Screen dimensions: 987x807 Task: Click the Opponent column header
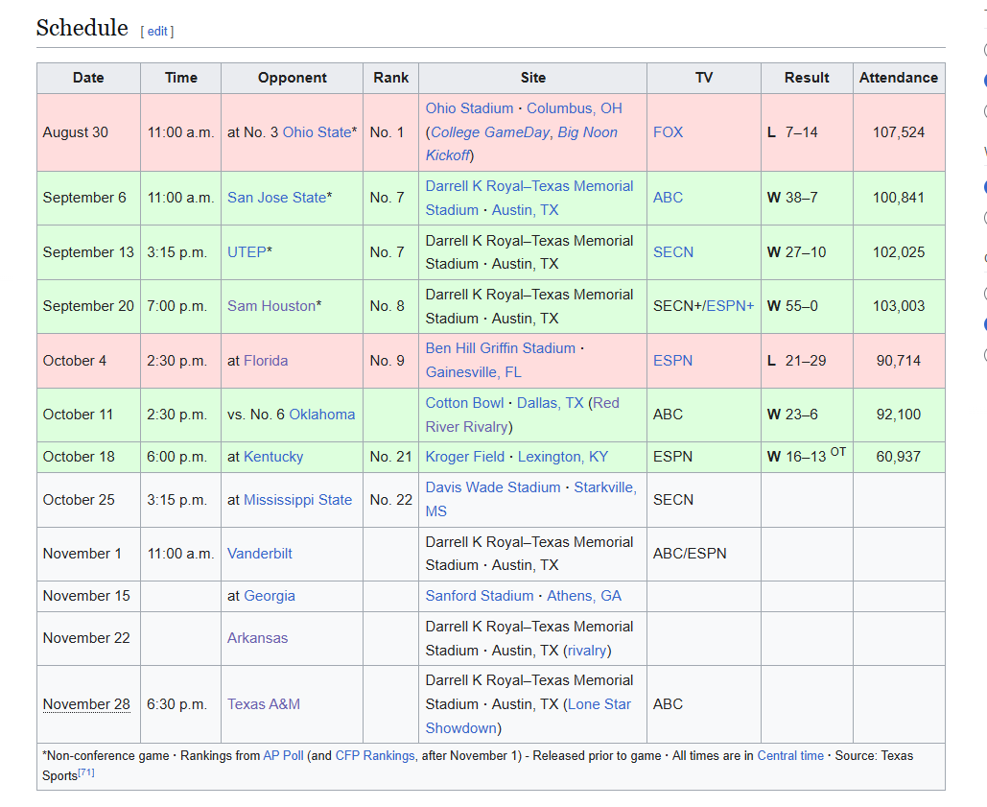coord(292,78)
